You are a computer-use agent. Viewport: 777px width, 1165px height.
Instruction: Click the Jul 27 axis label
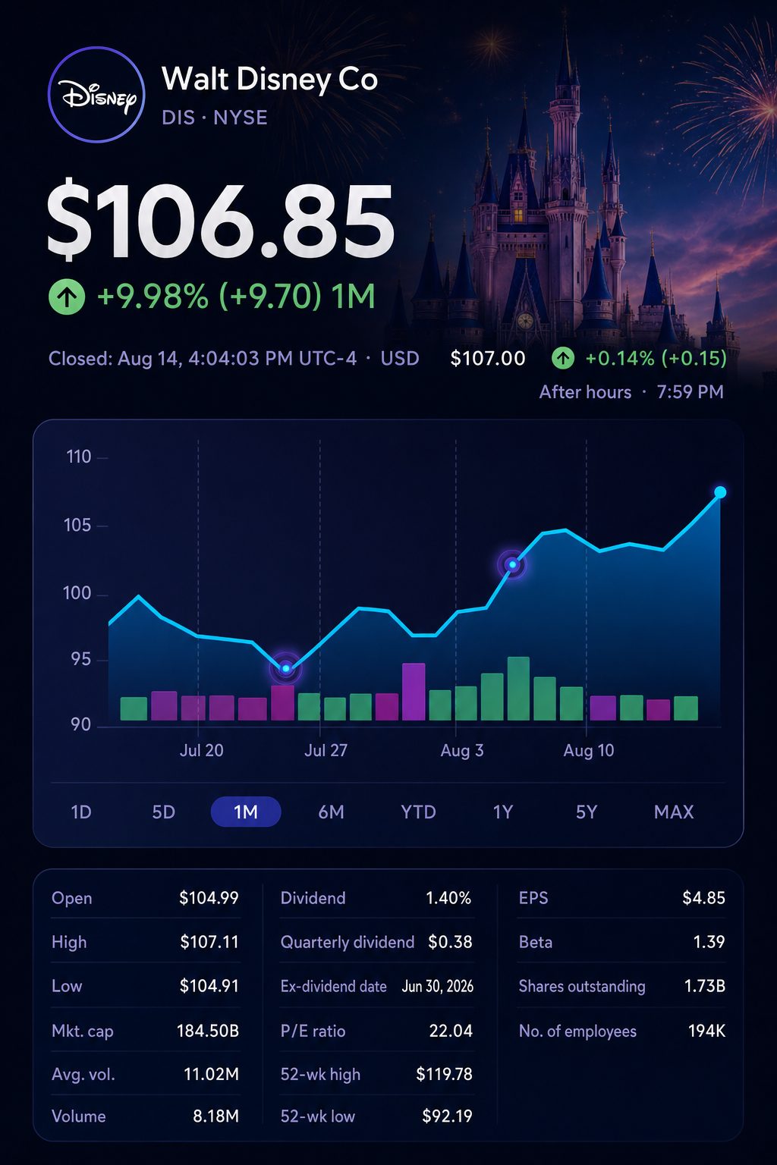tap(326, 750)
